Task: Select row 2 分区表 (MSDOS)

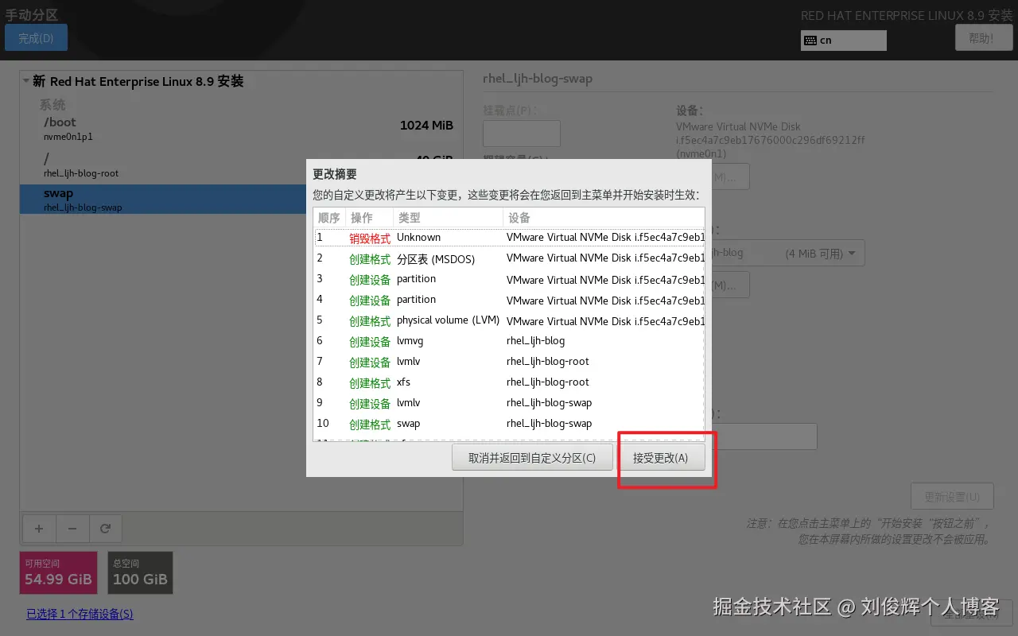Action: (x=509, y=258)
